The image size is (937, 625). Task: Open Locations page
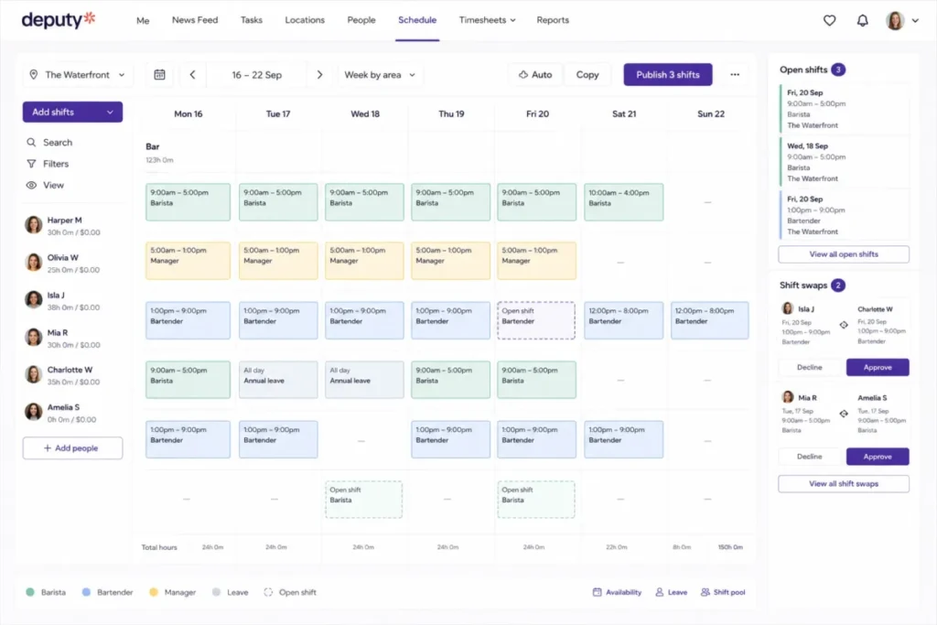[x=305, y=20]
